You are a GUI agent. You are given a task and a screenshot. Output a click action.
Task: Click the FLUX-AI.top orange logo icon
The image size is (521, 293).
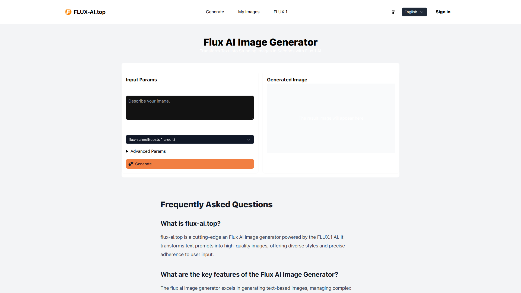tap(68, 12)
